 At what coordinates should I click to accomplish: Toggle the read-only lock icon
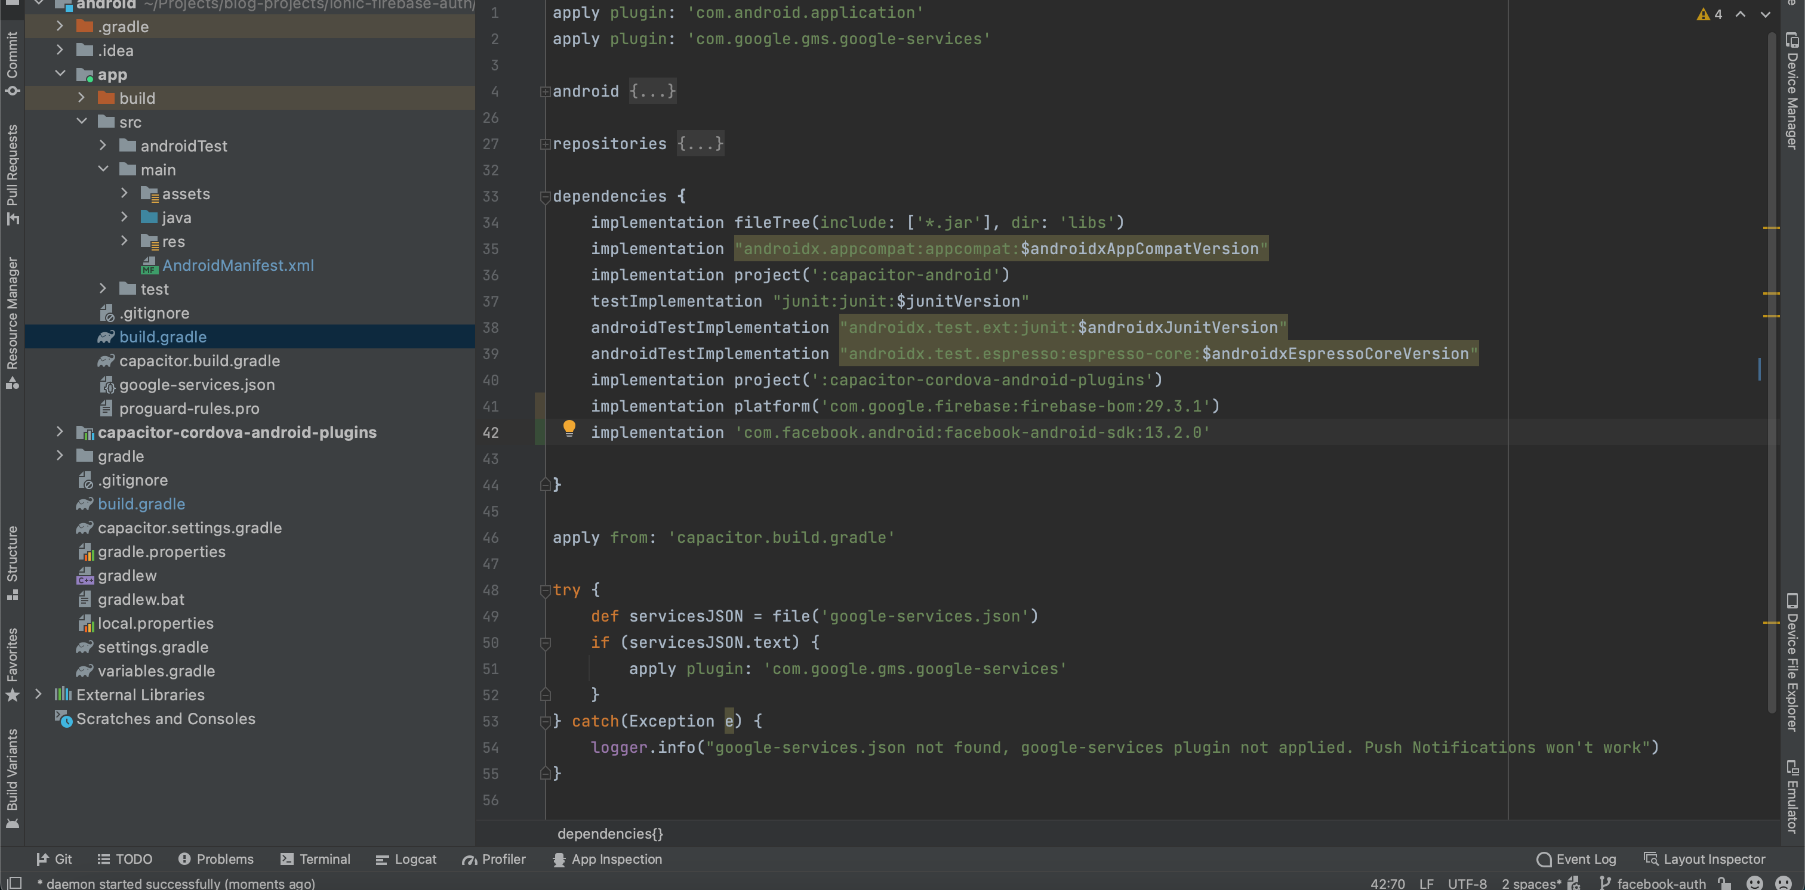pyautogui.click(x=1724, y=883)
